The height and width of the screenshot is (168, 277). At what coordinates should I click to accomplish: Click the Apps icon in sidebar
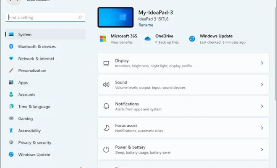[11, 82]
